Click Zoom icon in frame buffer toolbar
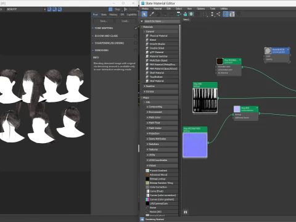Screen dimensions: 296x222 [49, 9]
